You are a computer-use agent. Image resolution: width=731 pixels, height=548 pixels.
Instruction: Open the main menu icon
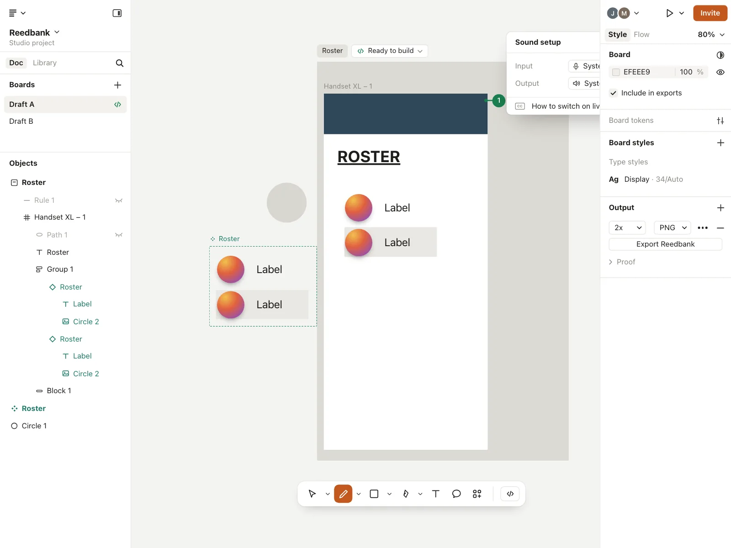(x=13, y=13)
